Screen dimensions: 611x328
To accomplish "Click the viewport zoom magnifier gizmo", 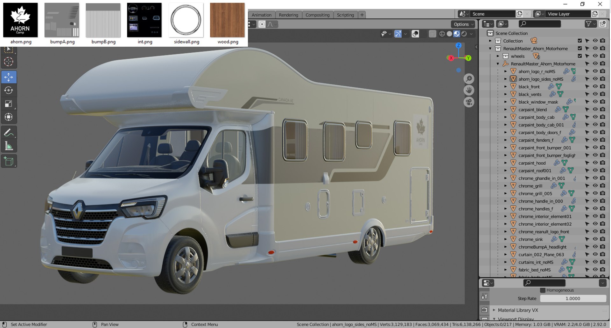I will coord(469,78).
